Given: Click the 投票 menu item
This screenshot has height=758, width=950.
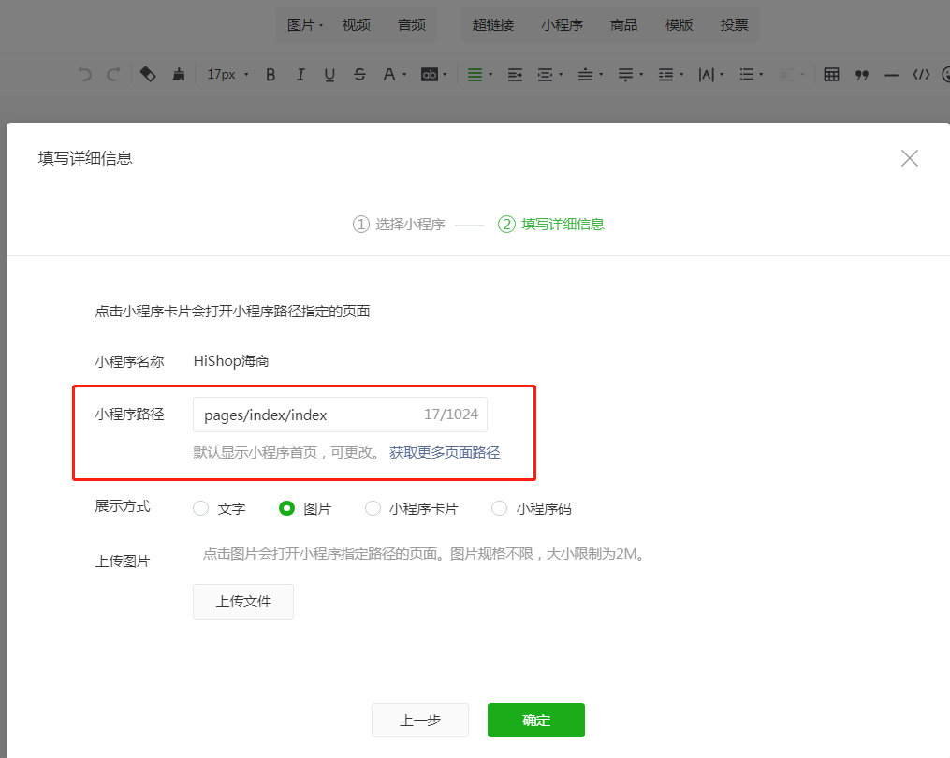Looking at the screenshot, I should 735,25.
